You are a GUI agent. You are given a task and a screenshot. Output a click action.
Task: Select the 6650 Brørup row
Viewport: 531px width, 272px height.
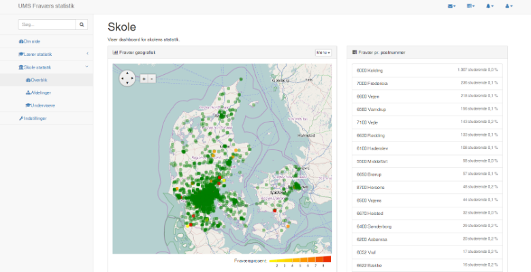click(x=427, y=174)
